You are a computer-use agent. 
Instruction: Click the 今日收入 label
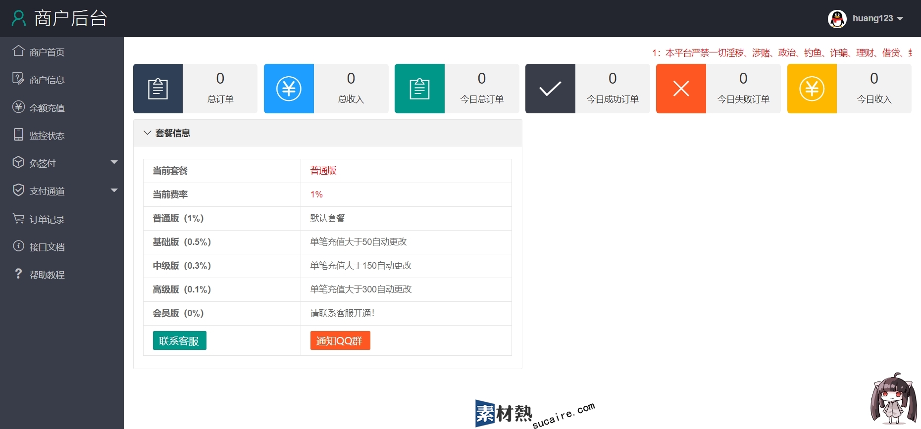tap(874, 99)
